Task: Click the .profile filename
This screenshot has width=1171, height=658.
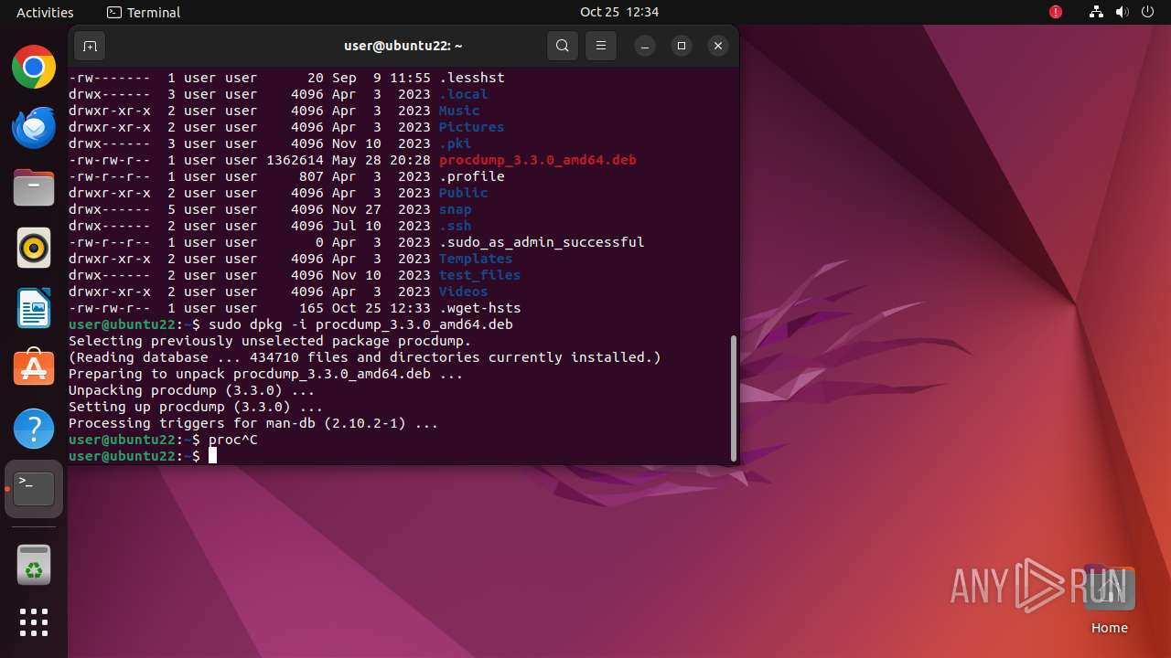Action: (x=472, y=176)
